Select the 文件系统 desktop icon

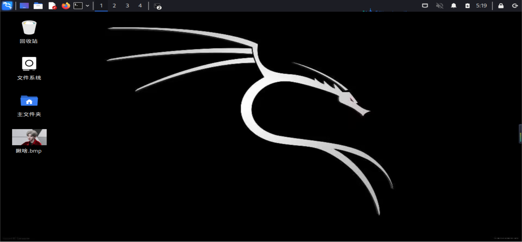[29, 64]
